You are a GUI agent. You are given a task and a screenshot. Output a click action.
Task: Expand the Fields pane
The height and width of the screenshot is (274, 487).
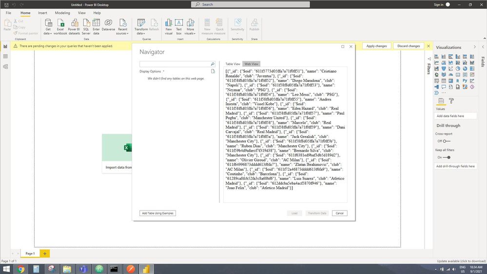[x=483, y=47]
